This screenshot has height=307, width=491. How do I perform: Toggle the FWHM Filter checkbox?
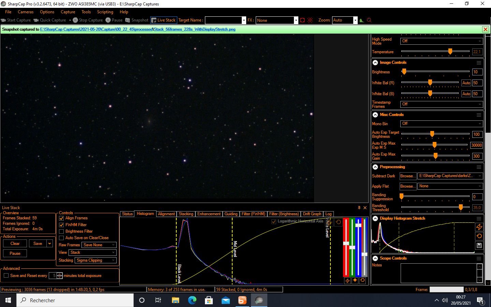point(61,225)
